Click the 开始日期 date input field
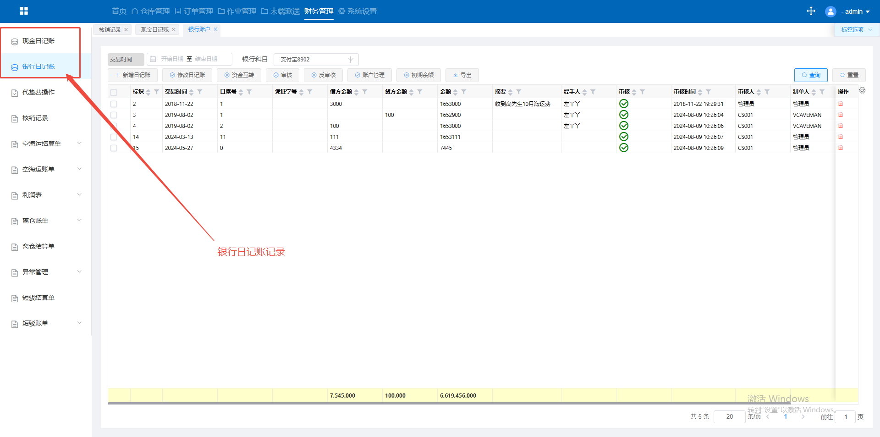Viewport: 880px width, 437px height. tap(172, 59)
